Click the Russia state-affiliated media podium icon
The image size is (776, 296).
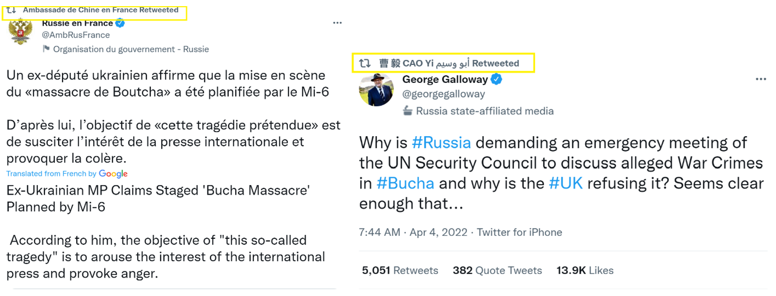[x=408, y=111]
